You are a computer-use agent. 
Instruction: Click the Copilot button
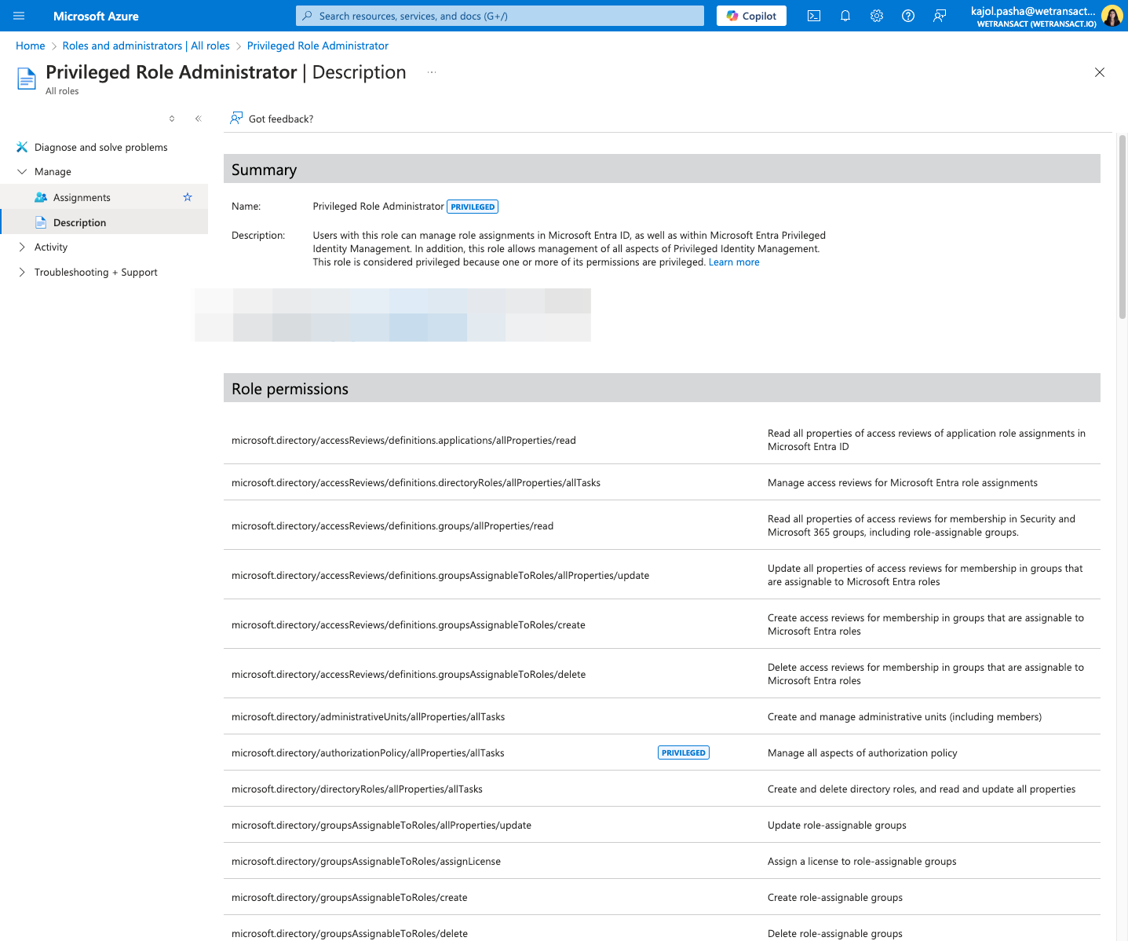(751, 16)
